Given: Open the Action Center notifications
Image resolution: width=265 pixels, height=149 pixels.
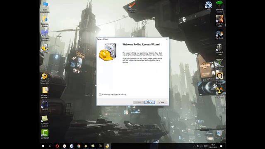Looking at the screenshot, I should coord(221,146).
